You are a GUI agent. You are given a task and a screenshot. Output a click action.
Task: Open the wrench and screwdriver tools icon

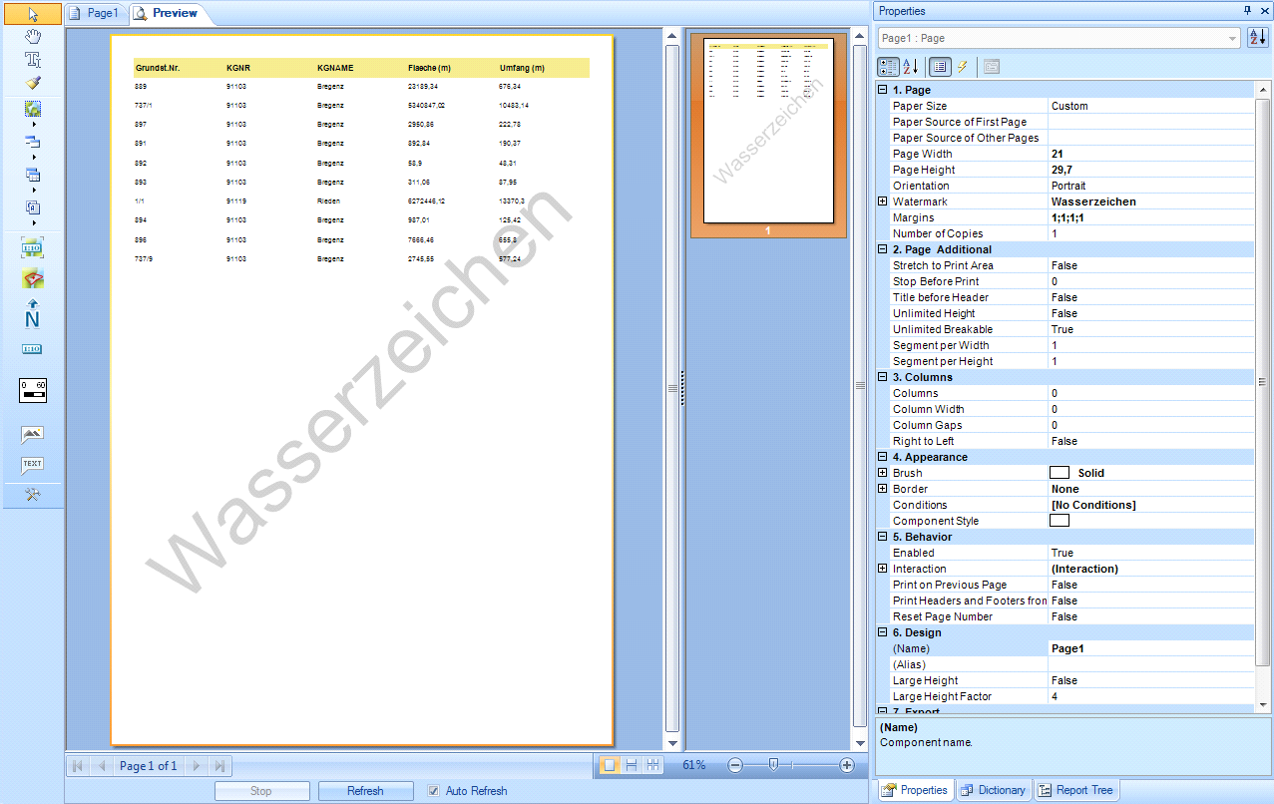click(33, 496)
